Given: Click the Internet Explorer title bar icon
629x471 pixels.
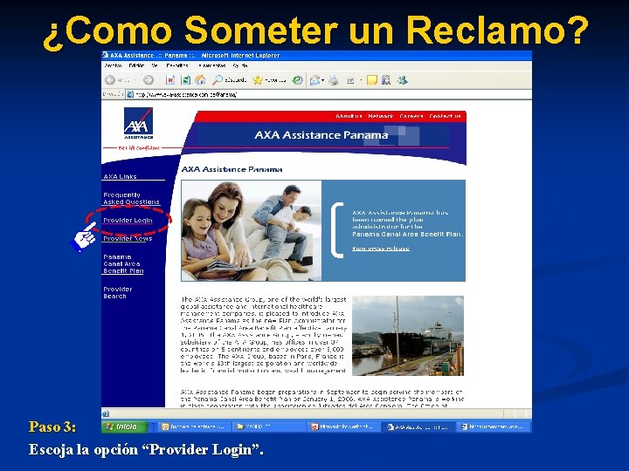Looking at the screenshot, I should tap(106, 55).
